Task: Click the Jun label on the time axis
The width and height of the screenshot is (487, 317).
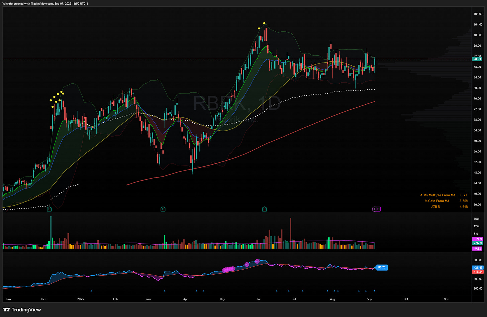Action: pos(259,299)
